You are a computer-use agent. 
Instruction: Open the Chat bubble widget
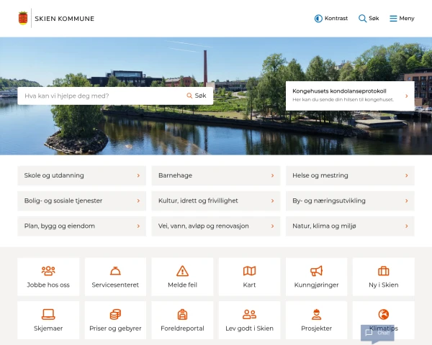(x=377, y=333)
